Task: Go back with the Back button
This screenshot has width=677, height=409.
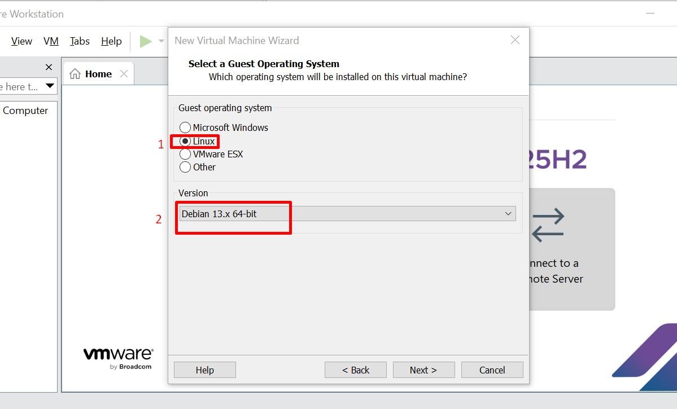Action: [x=355, y=370]
